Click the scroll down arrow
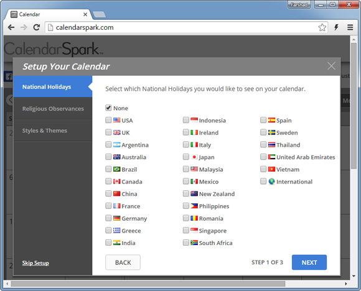This screenshot has width=361, height=291. pyautogui.click(x=354, y=276)
